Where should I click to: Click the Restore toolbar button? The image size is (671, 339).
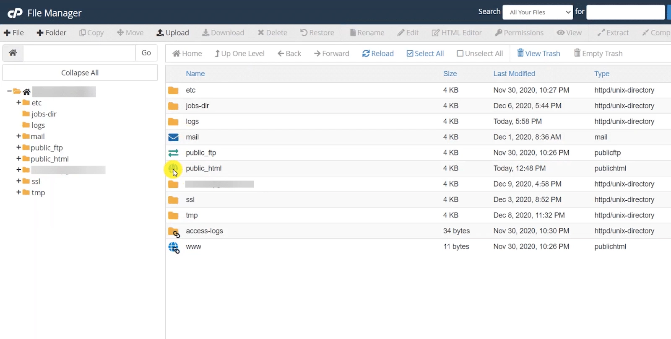[317, 33]
